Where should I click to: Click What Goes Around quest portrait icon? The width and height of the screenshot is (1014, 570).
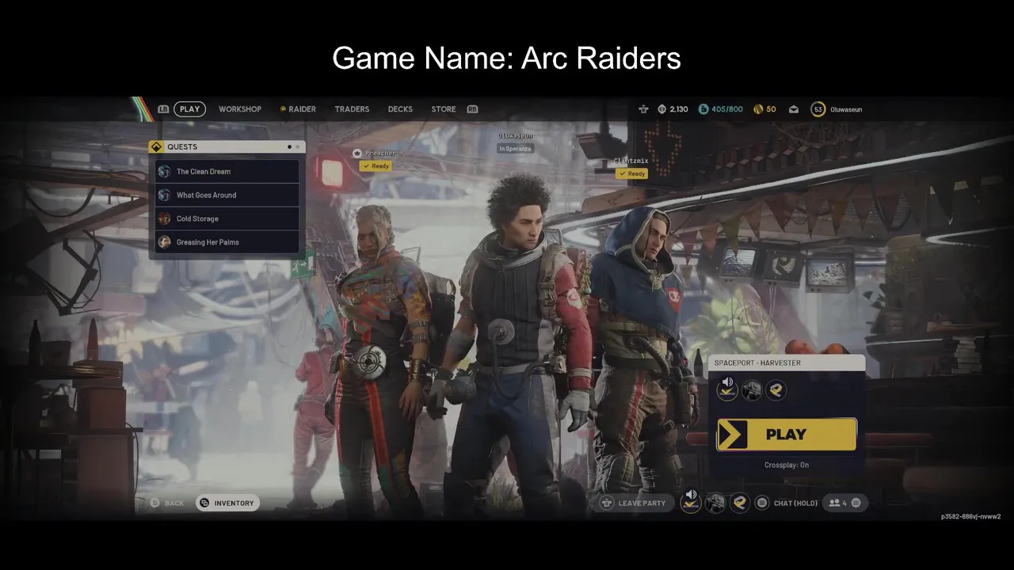pos(164,195)
